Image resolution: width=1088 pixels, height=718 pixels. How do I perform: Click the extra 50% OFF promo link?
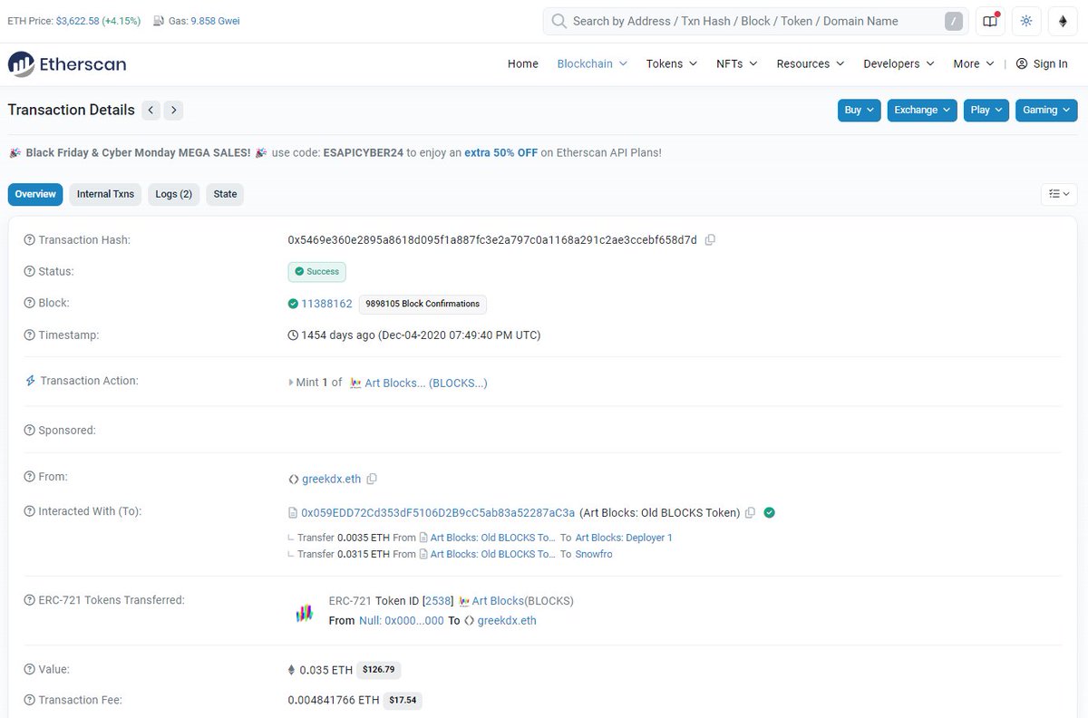tap(501, 152)
